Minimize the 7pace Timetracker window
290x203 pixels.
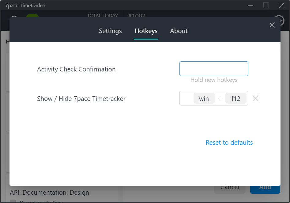(x=250, y=6)
